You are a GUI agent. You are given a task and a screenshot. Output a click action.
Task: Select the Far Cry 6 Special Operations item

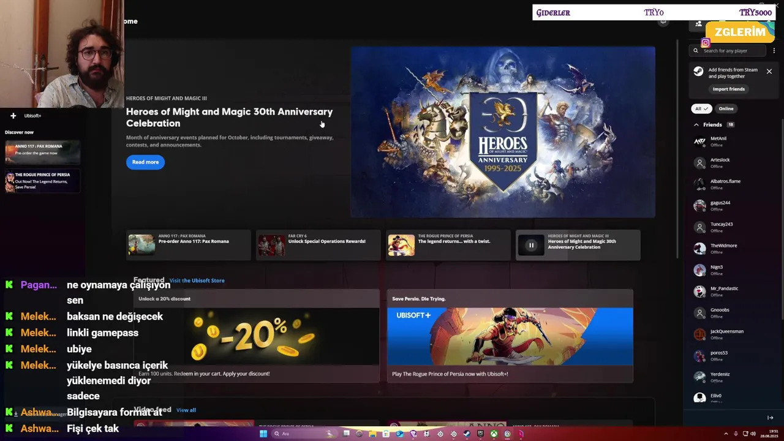(x=318, y=245)
